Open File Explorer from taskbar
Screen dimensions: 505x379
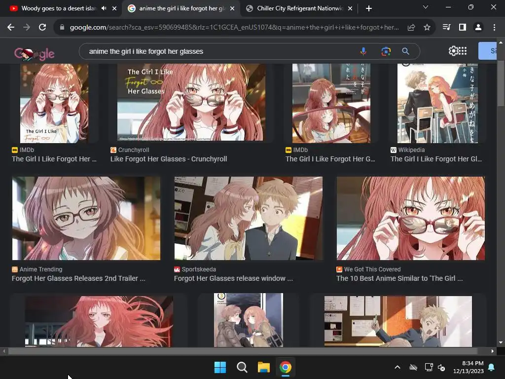263,367
